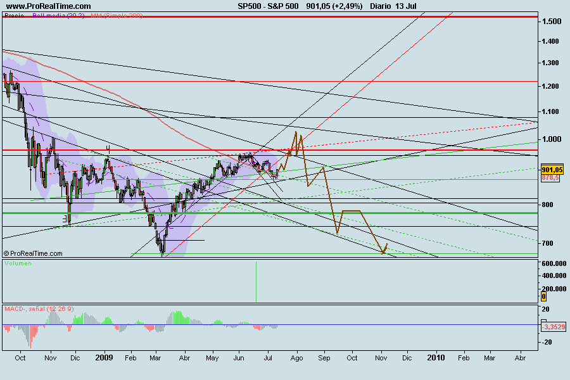Screen dimensions: 570x380
Task: Click the Ago label on time axis
Action: 296,358
